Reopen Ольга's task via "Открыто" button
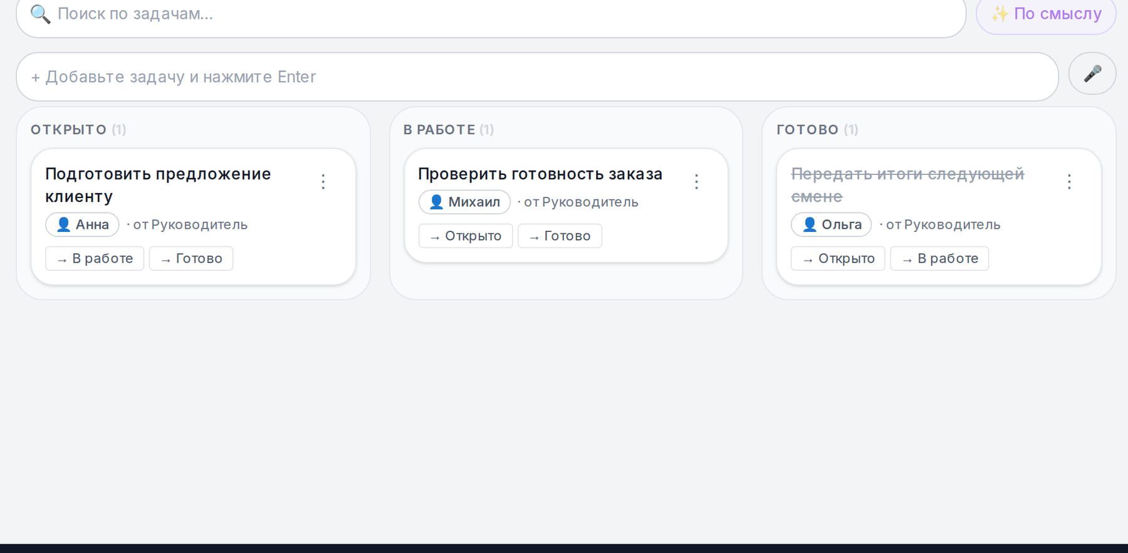This screenshot has width=1128, height=553. tap(838, 258)
